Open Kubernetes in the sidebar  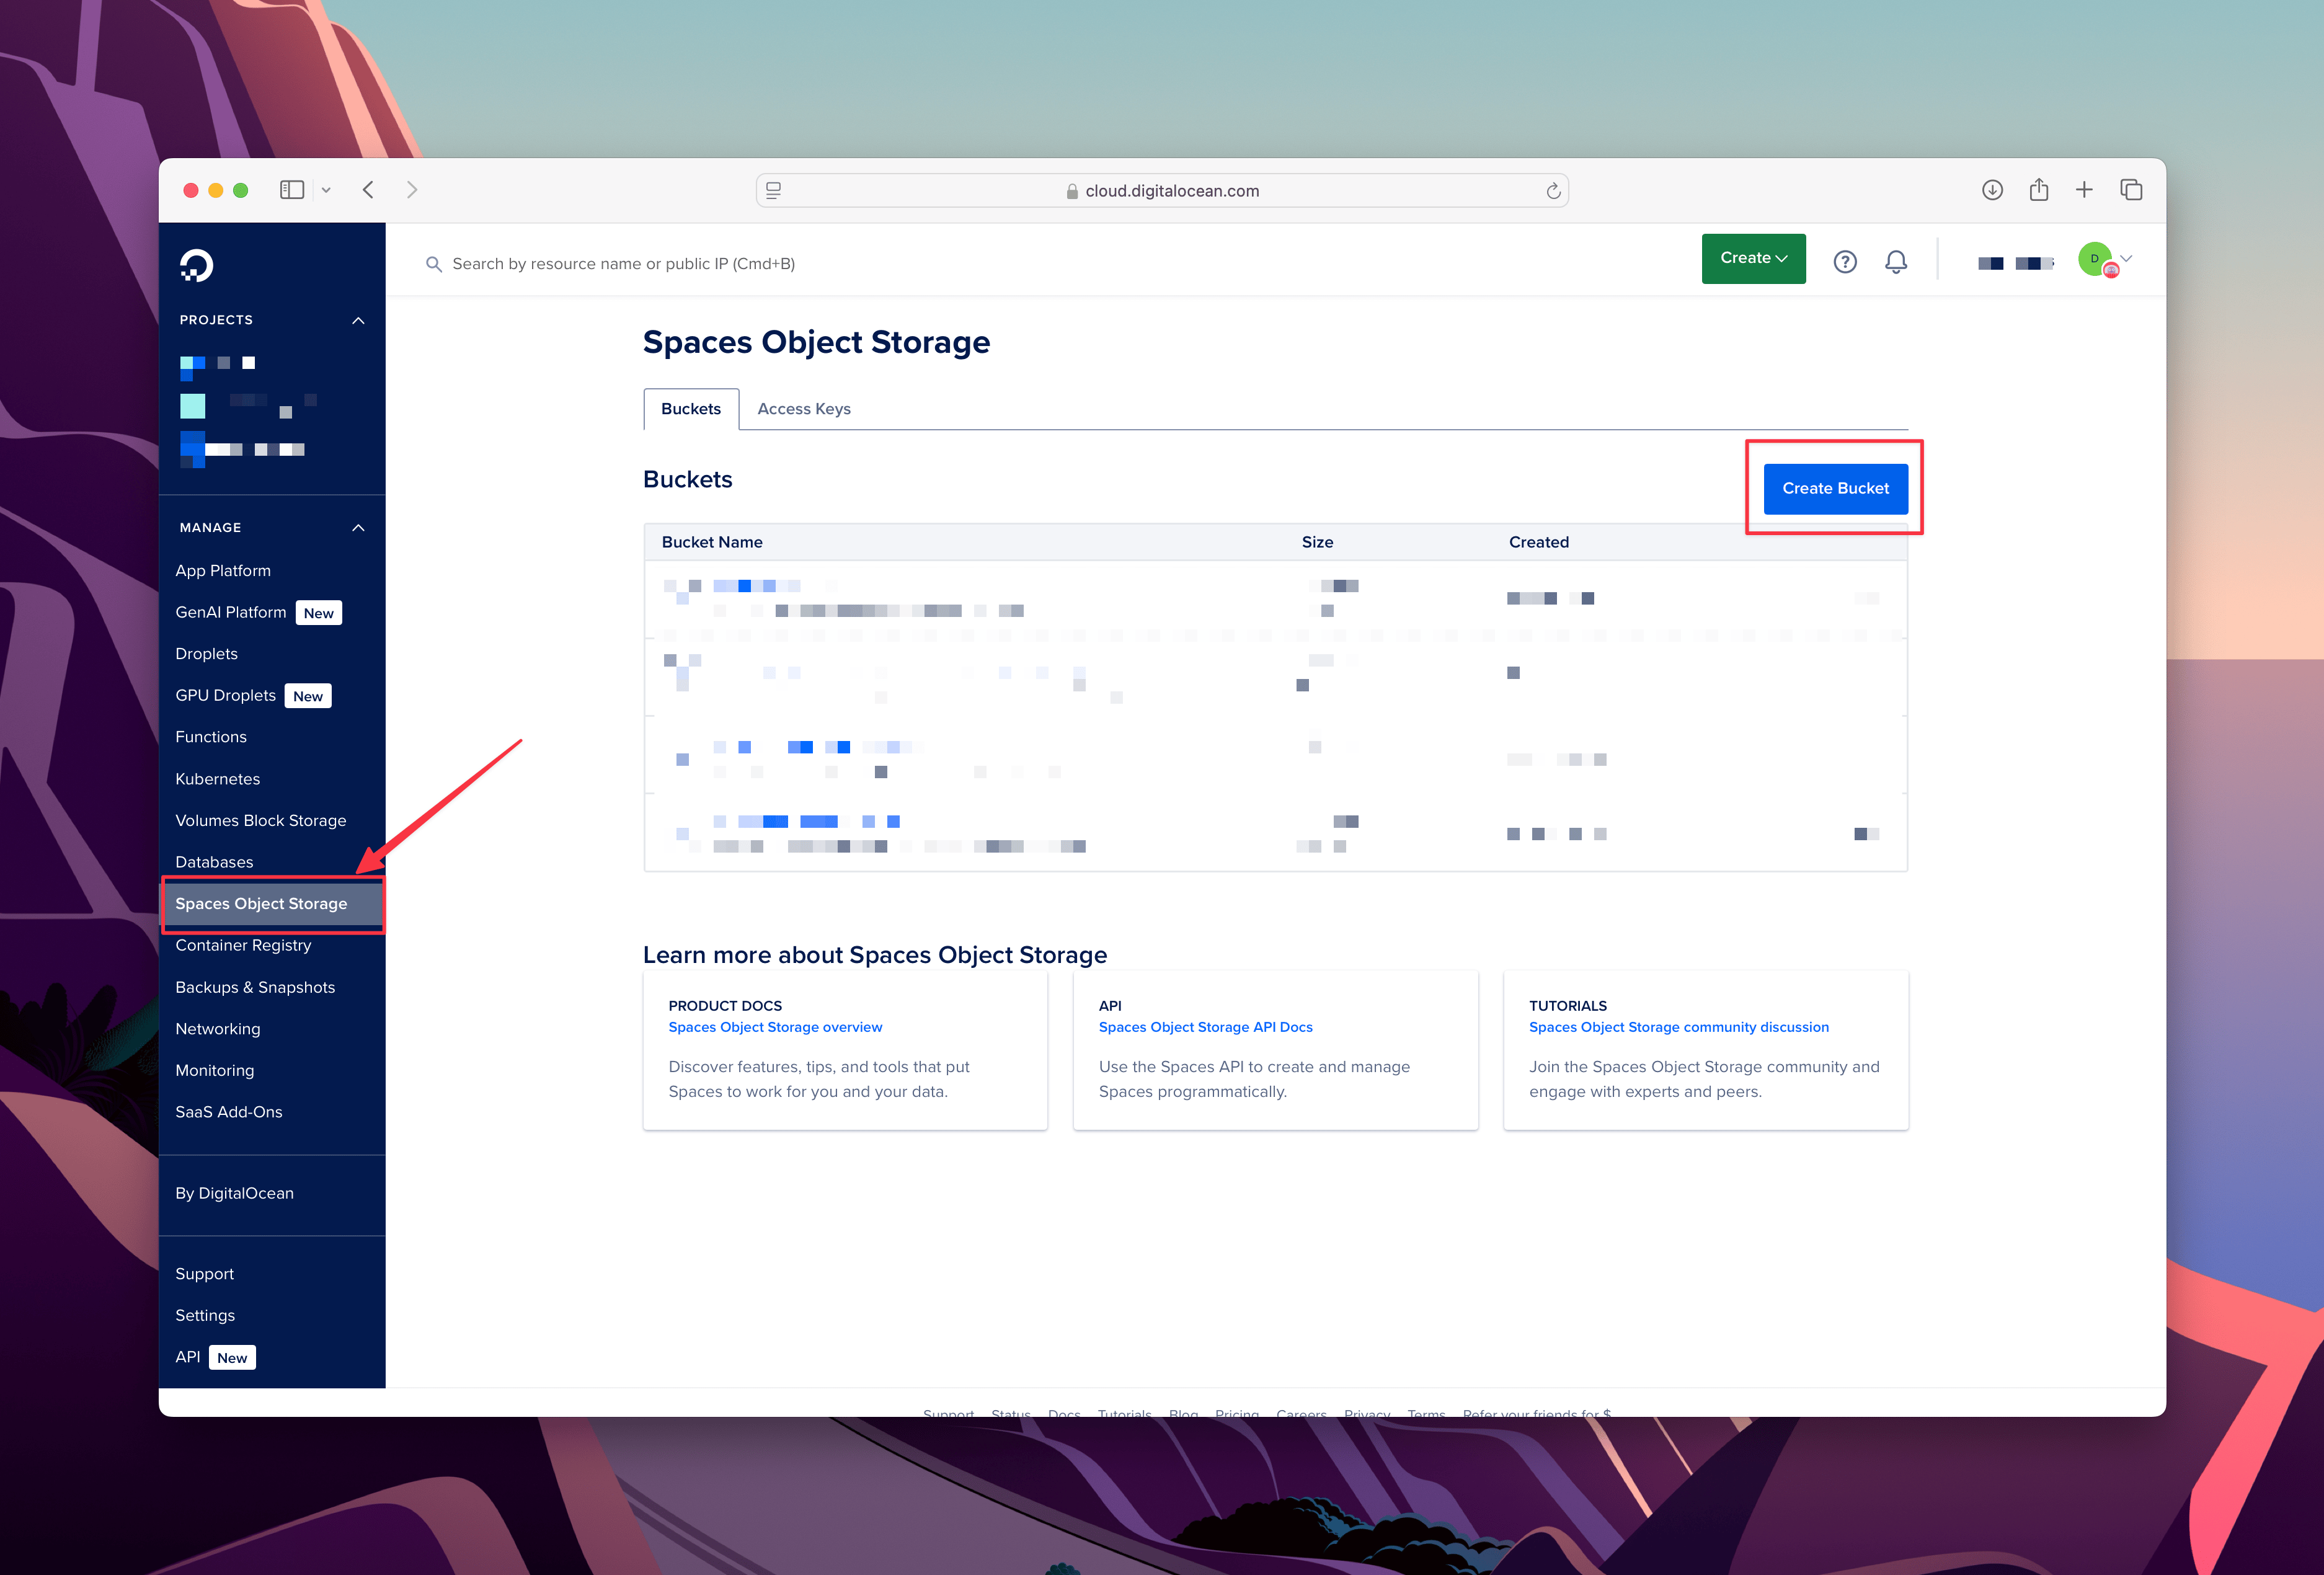(218, 779)
